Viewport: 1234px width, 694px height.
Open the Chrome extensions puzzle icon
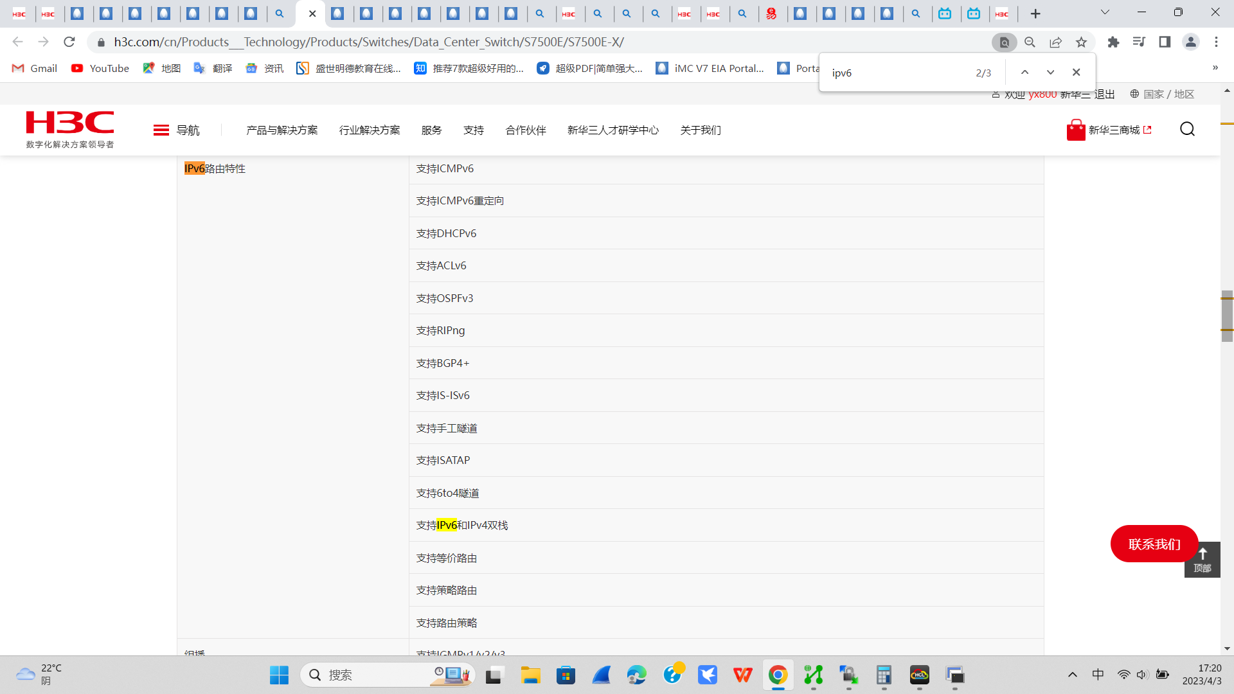pyautogui.click(x=1113, y=42)
